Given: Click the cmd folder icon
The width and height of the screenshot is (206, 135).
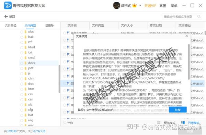Looking at the screenshot, I should point(26,58).
